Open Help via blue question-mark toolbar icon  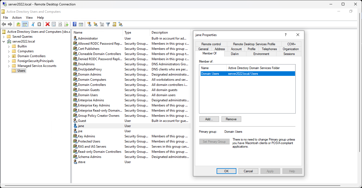coord(74,24)
